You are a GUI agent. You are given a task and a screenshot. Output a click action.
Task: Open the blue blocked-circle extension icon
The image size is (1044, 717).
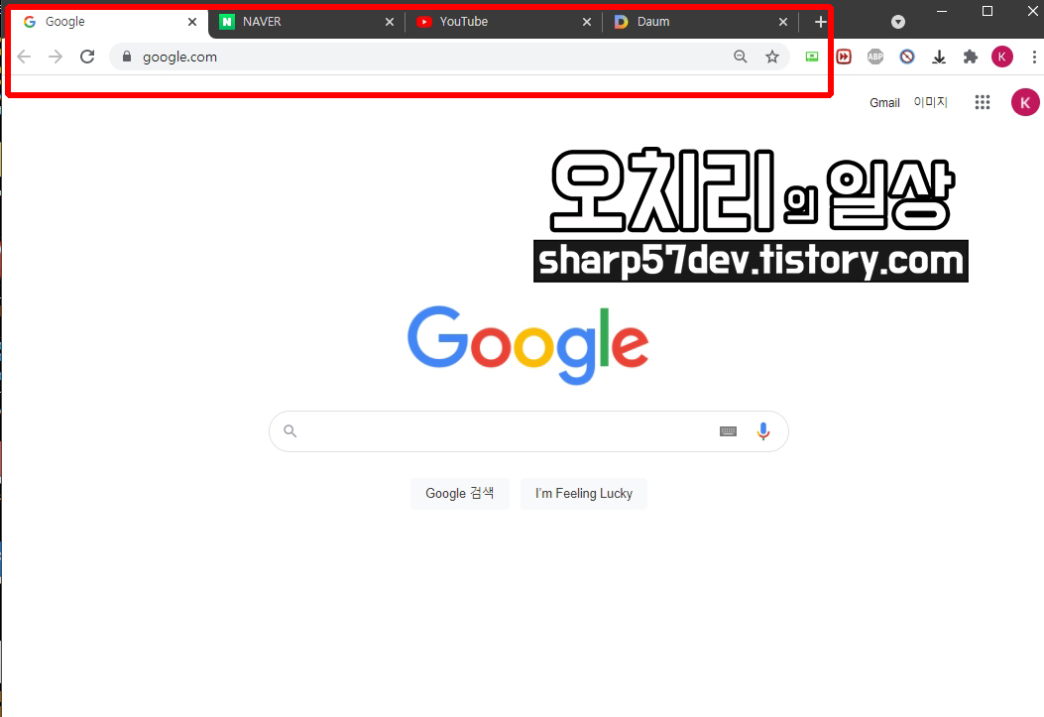(x=907, y=57)
